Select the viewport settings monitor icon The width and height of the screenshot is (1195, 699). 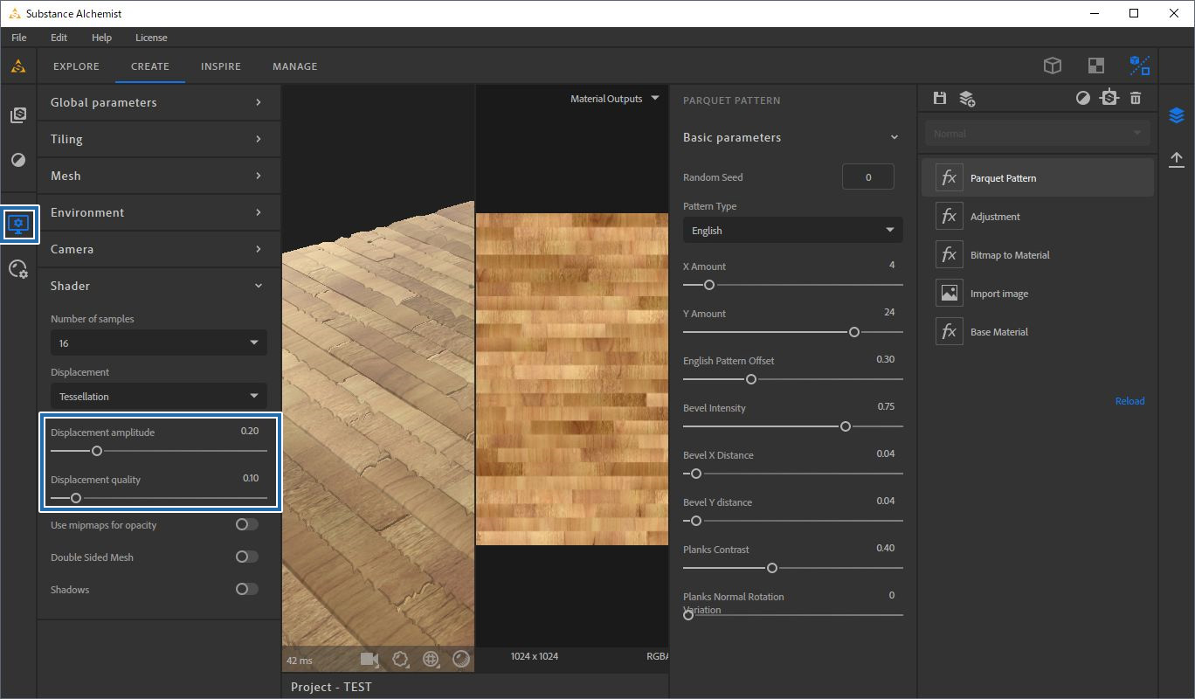click(18, 225)
